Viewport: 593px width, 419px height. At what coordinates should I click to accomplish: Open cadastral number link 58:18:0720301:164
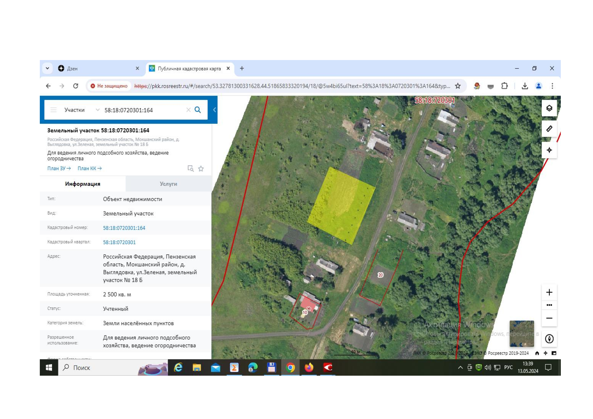(124, 228)
